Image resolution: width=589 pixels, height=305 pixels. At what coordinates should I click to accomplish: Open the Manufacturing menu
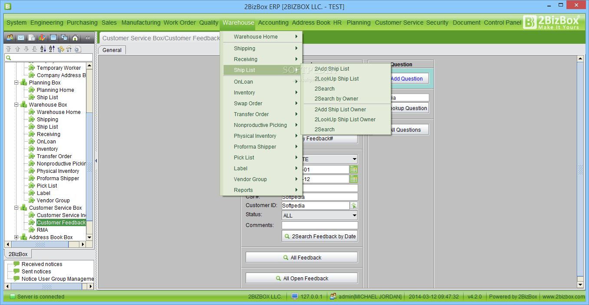tap(141, 23)
